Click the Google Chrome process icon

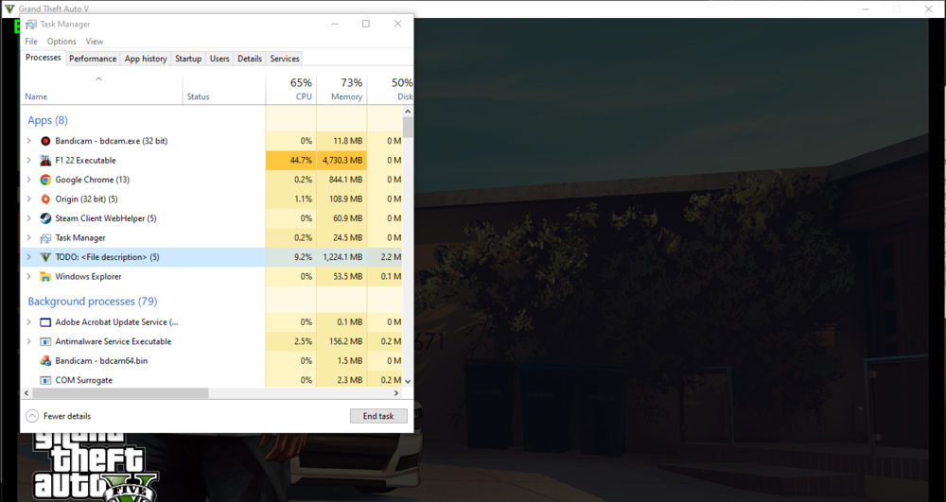45,180
